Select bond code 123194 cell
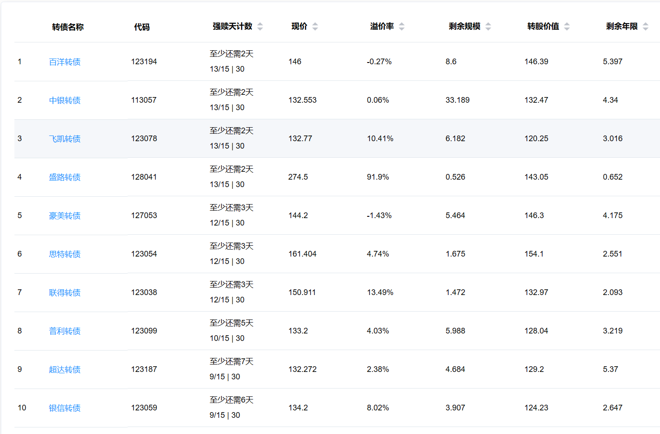This screenshot has width=660, height=434. click(144, 62)
